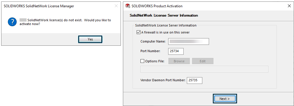The width and height of the screenshot is (294, 106).
Task: Click the SOLIDWORKS logo in Product Activation title
Action: click(128, 6)
